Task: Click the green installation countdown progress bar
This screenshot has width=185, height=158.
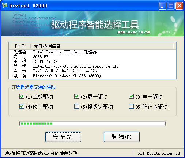Action: click(x=92, y=124)
